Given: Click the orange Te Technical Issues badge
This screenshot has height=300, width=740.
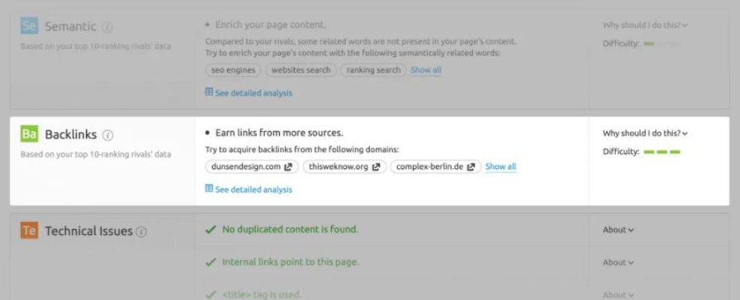Looking at the screenshot, I should pyautogui.click(x=29, y=231).
